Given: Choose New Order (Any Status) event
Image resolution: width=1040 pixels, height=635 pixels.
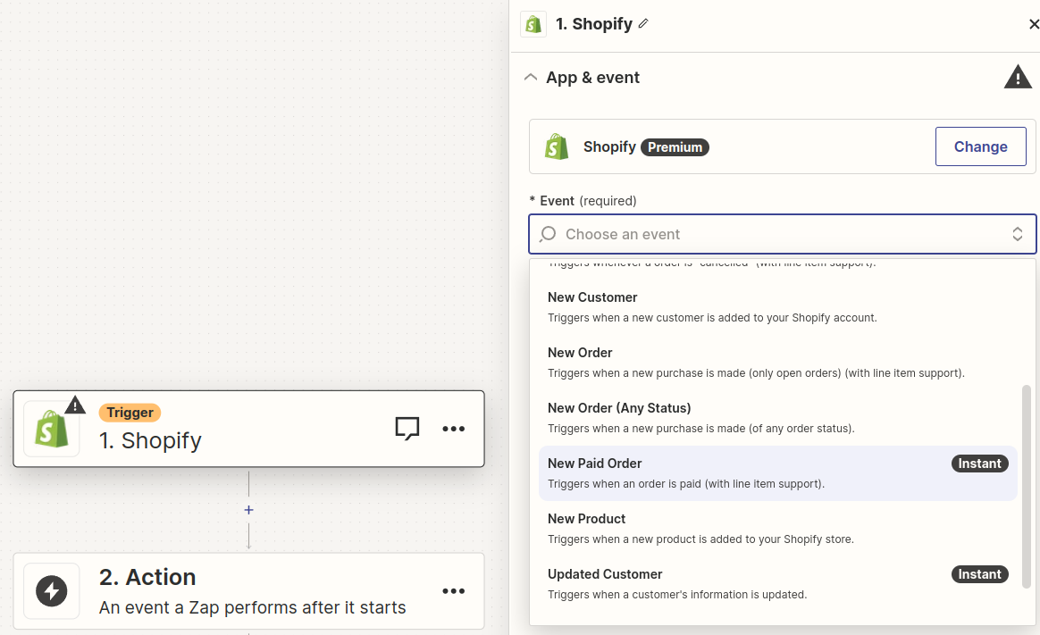Looking at the screenshot, I should [777, 418].
